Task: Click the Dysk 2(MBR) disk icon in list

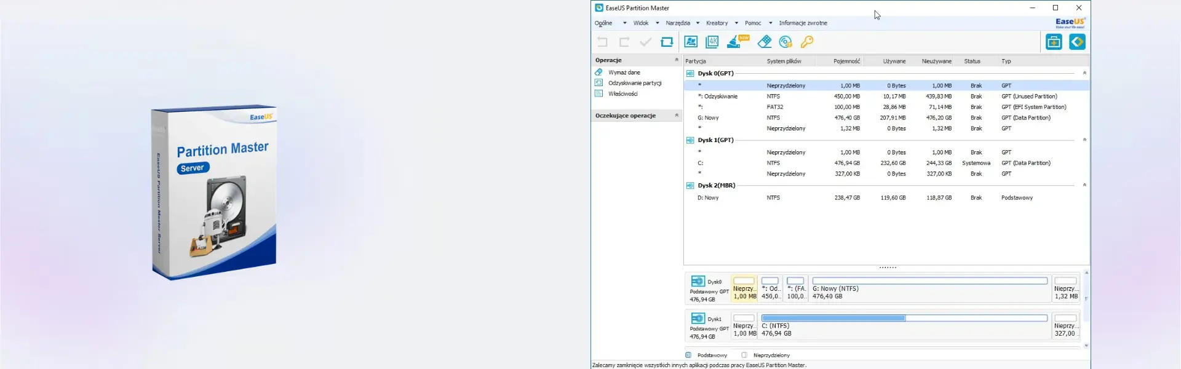Action: point(690,185)
